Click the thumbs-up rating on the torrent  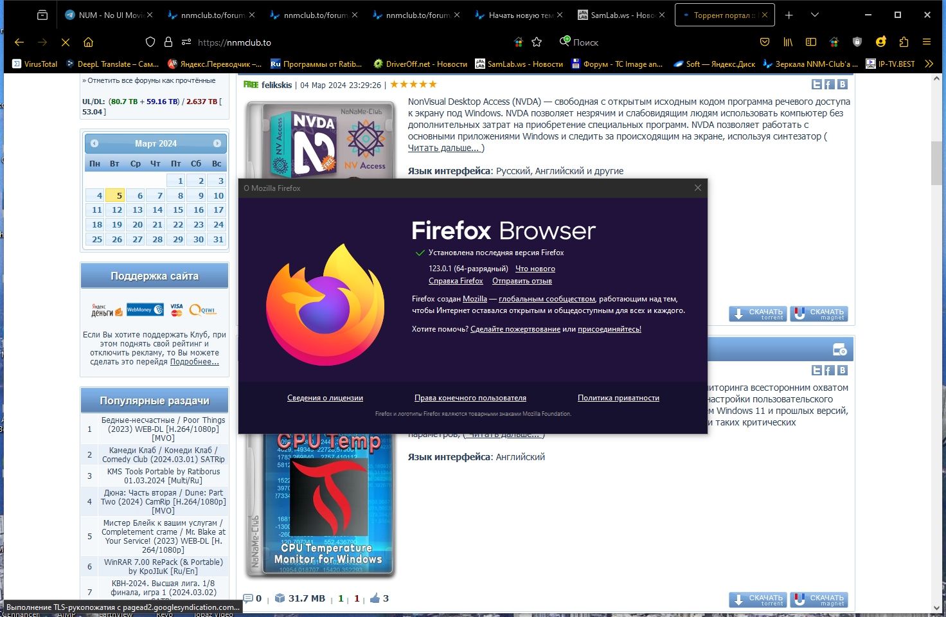375,598
